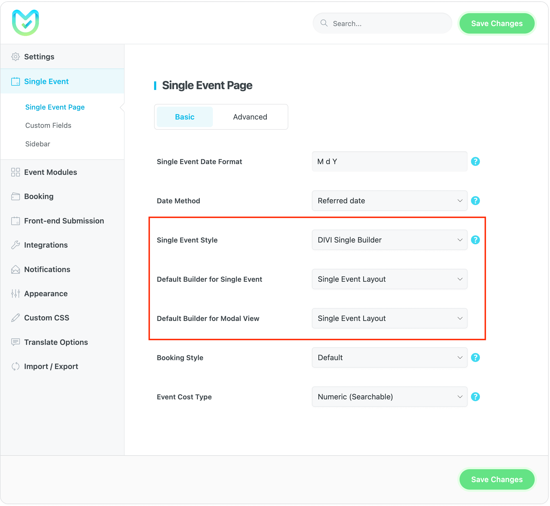Image resolution: width=550 pixels, height=506 pixels.
Task: Click the top Save Changes button
Action: point(497,24)
